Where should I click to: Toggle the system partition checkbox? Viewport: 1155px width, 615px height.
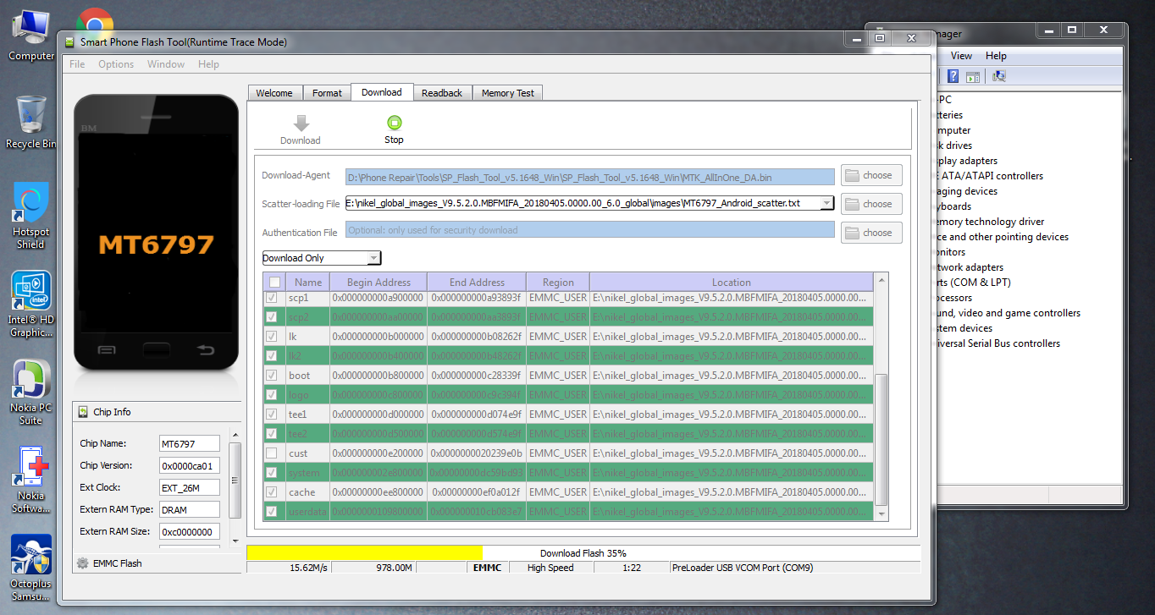click(272, 472)
